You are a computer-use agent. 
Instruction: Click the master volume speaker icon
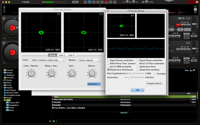coord(143,2)
